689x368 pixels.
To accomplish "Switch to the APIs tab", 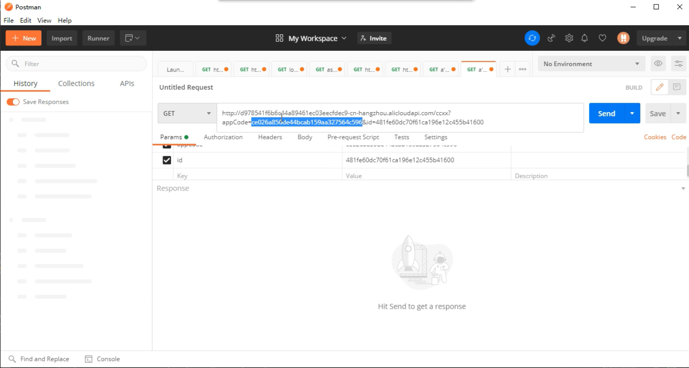I will [127, 83].
